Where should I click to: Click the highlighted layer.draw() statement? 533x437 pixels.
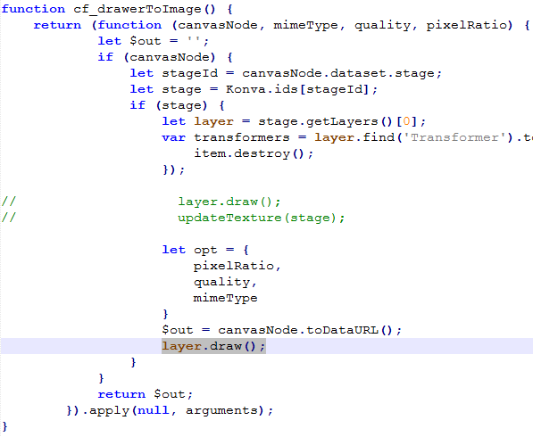213,346
